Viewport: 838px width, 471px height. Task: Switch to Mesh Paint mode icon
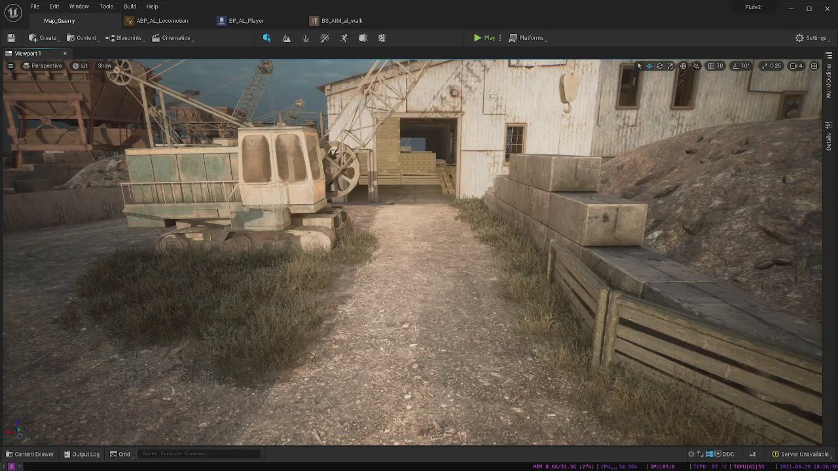click(x=325, y=38)
